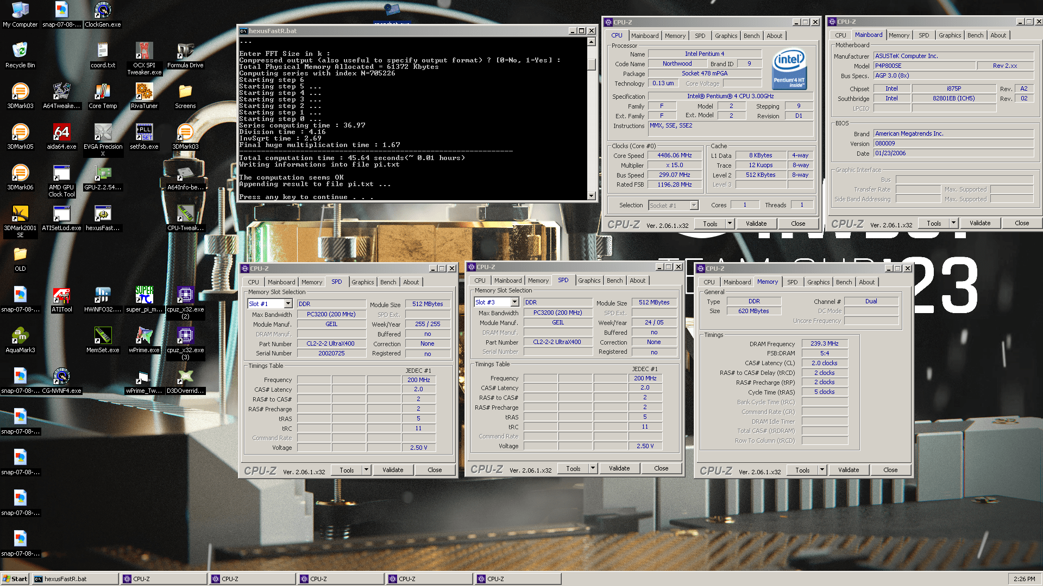Select motherboard model P4P800SE field
1043x586 pixels.
coord(923,66)
